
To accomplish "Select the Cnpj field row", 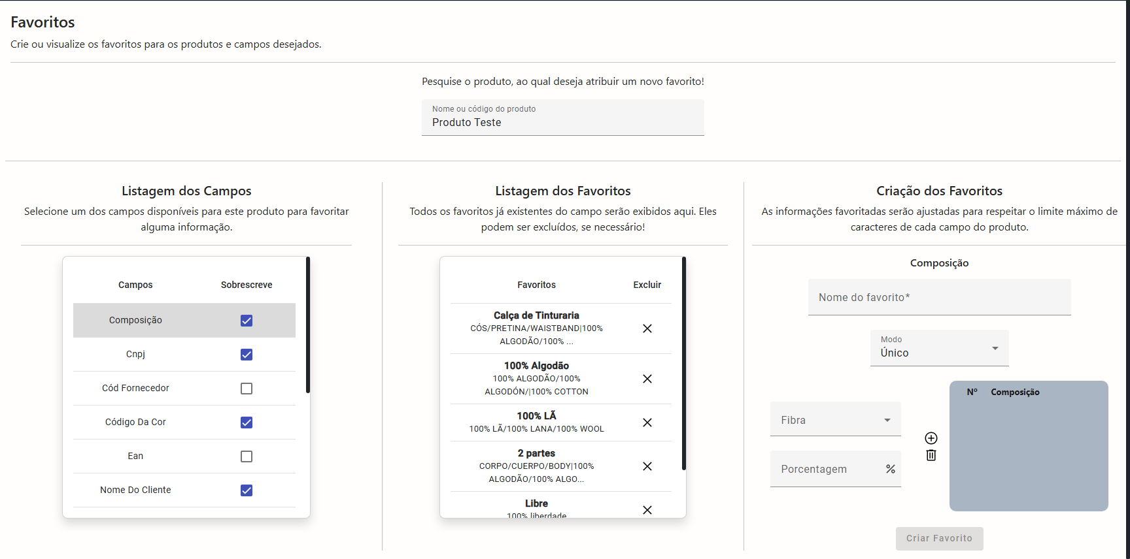I will coord(136,355).
